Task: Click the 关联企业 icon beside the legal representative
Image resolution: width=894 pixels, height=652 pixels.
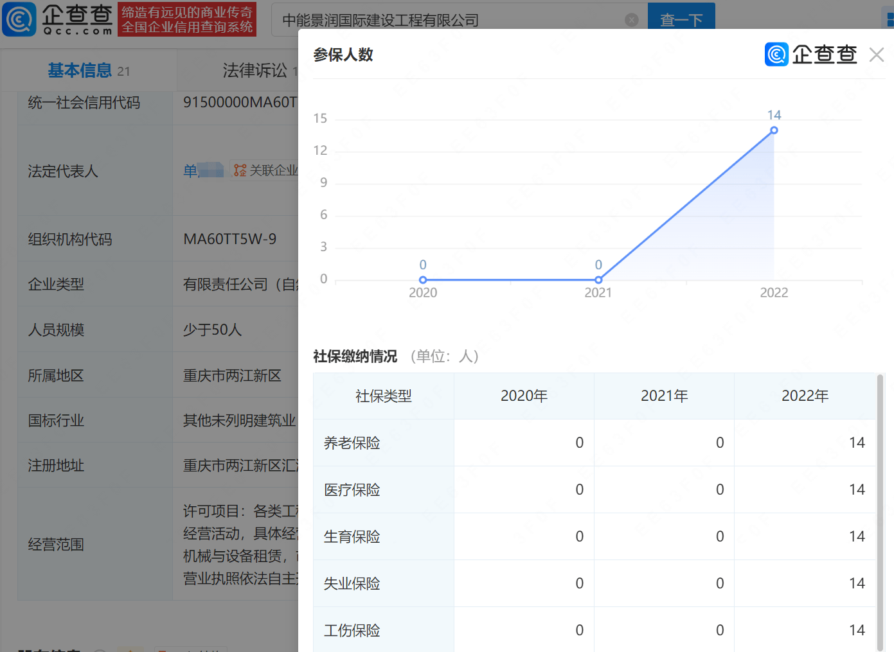Action: point(240,170)
